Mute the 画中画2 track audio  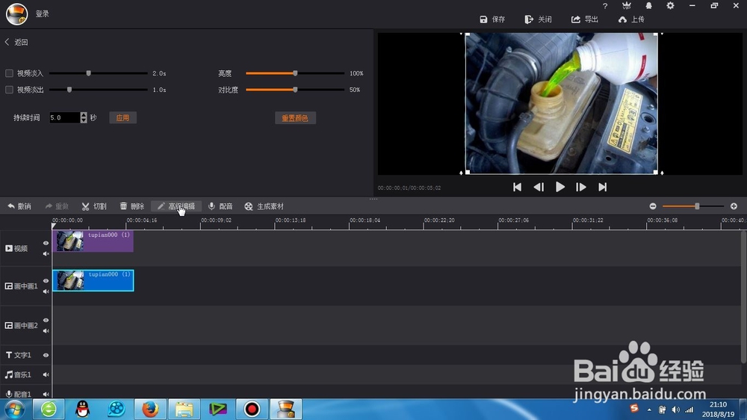pos(46,331)
